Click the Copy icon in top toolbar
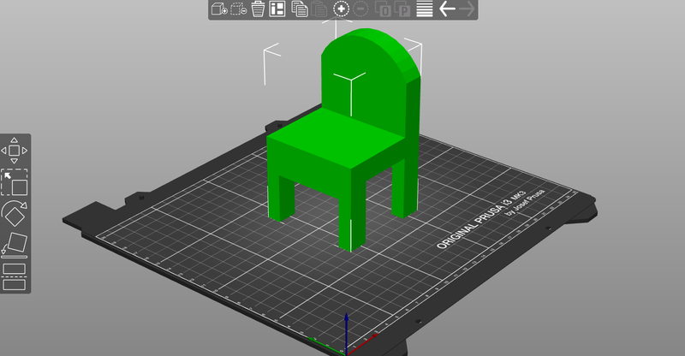The image size is (685, 356). point(299,9)
